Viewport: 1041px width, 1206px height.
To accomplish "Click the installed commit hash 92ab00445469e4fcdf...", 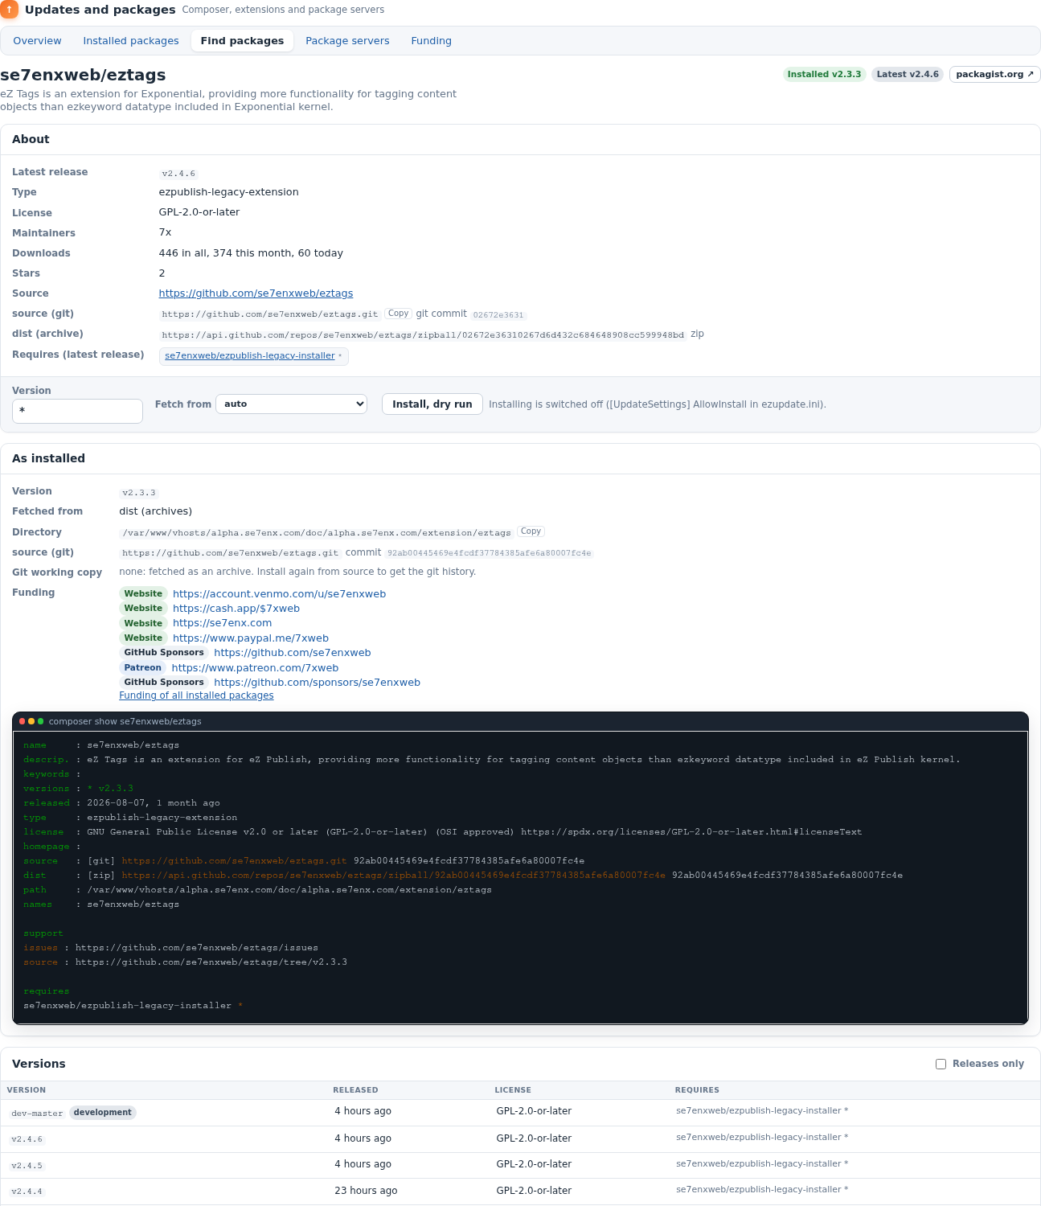I will 489,553.
